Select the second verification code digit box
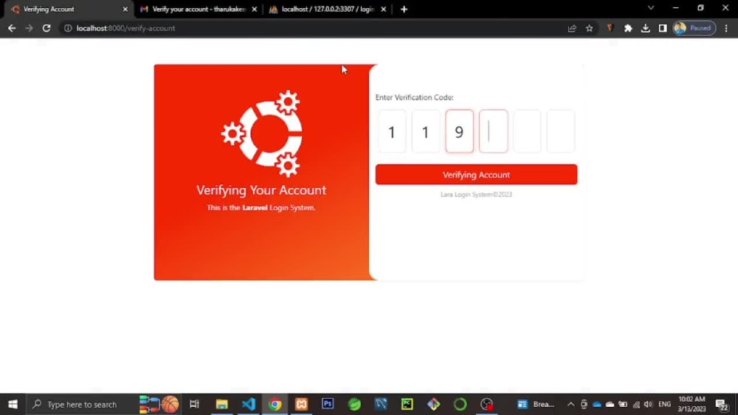Image resolution: width=738 pixels, height=415 pixels. [426, 132]
